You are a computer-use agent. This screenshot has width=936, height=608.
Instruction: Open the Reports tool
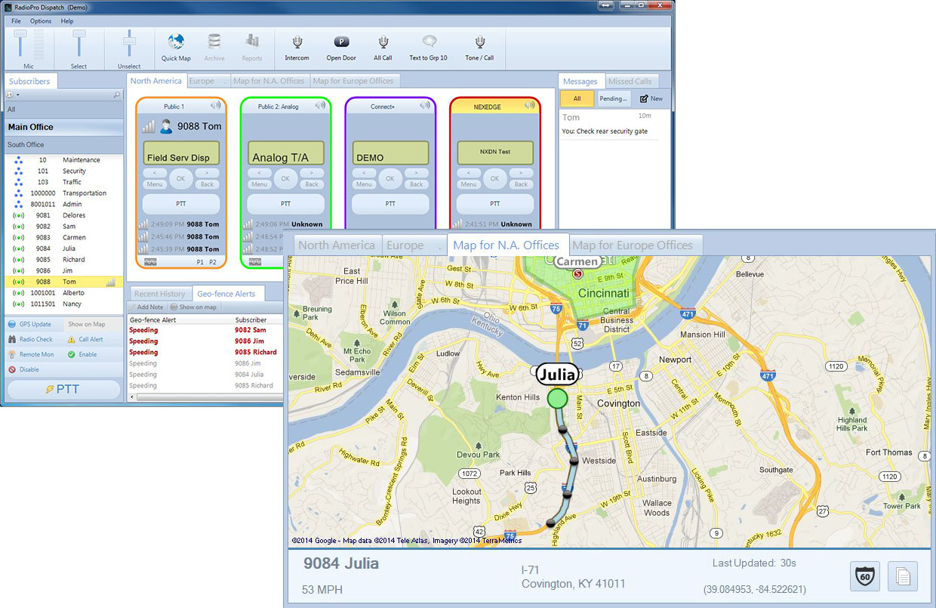point(252,47)
